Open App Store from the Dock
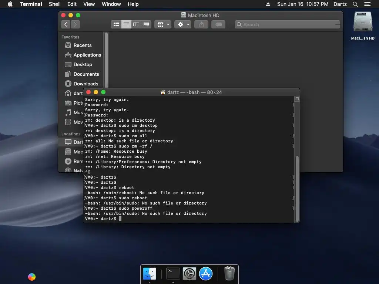Screen dimensions: 379x284 pos(206,274)
